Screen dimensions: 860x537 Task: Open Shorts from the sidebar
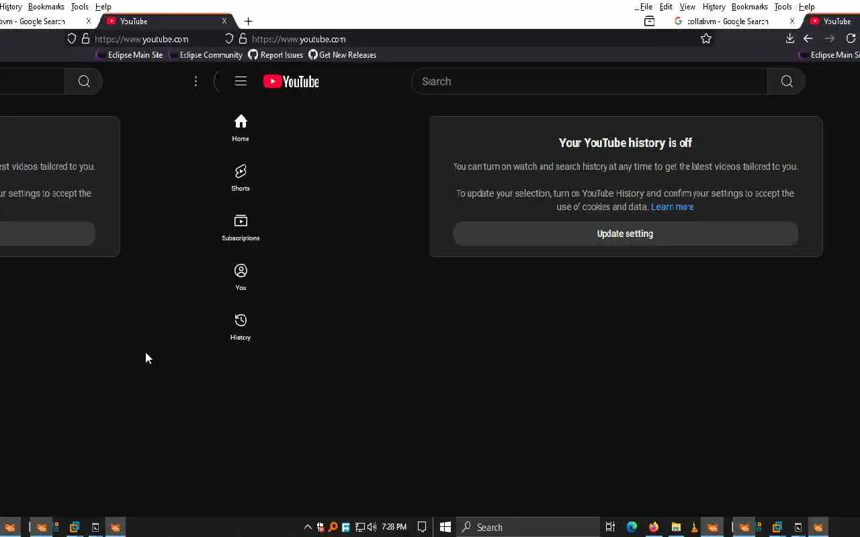(x=241, y=178)
